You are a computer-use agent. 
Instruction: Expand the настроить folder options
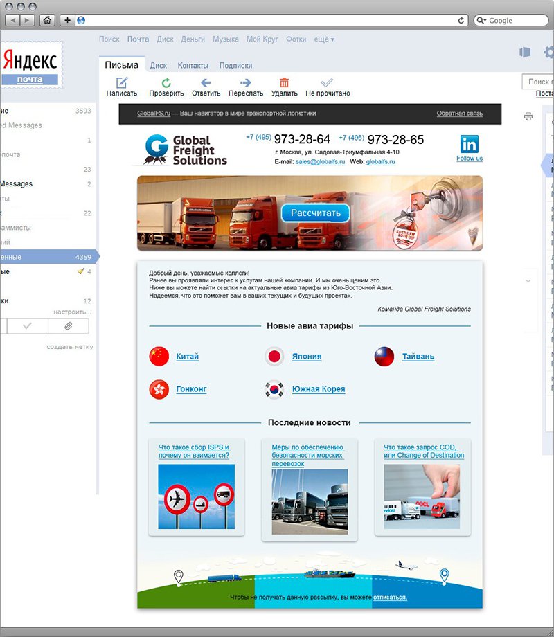72,312
